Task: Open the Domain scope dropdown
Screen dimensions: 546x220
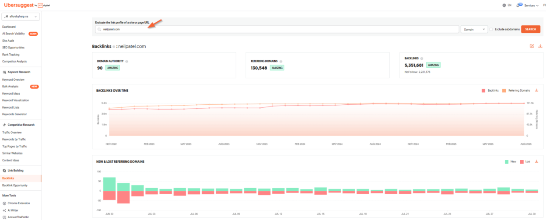Action: pos(474,29)
